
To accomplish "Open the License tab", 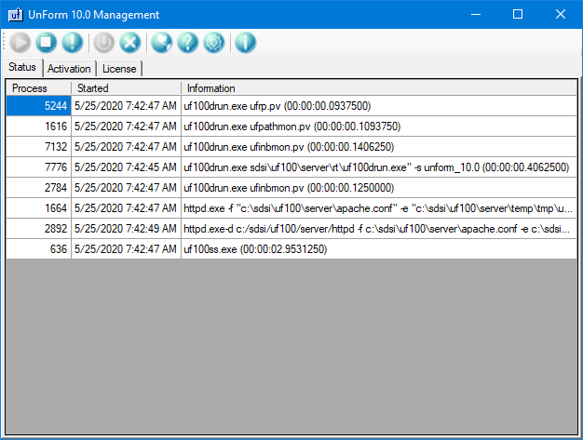I will tap(118, 69).
